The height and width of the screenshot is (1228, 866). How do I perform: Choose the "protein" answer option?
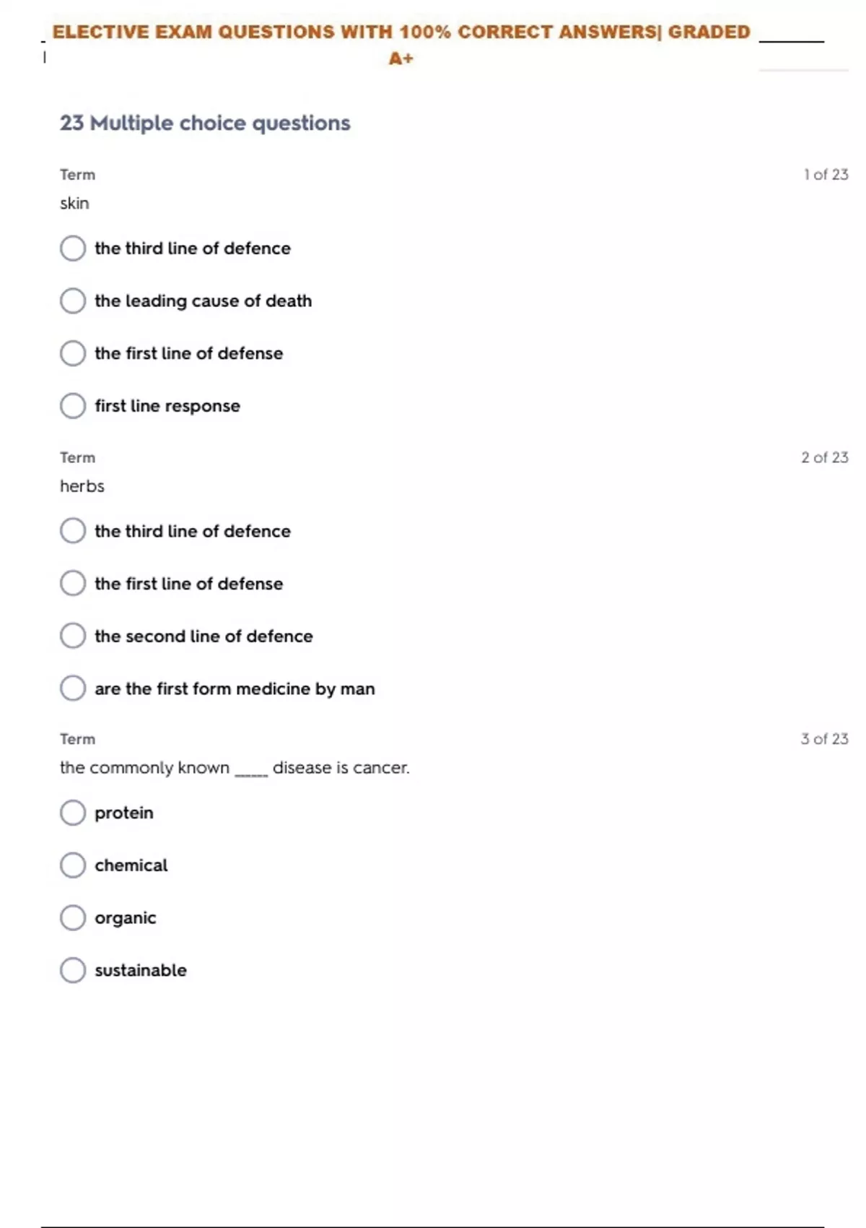pos(73,813)
